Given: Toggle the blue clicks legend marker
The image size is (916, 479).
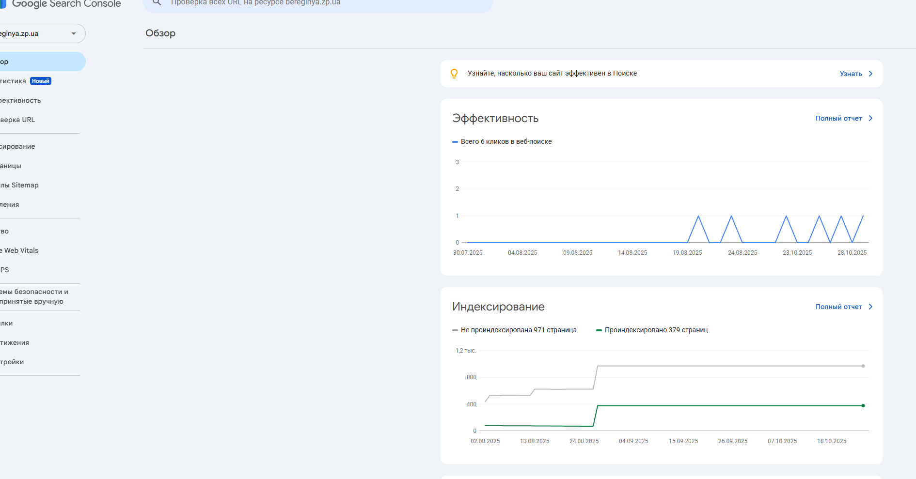Looking at the screenshot, I should point(455,142).
